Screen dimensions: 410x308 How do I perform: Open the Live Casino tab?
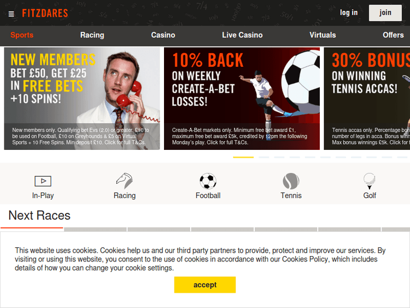(x=242, y=35)
